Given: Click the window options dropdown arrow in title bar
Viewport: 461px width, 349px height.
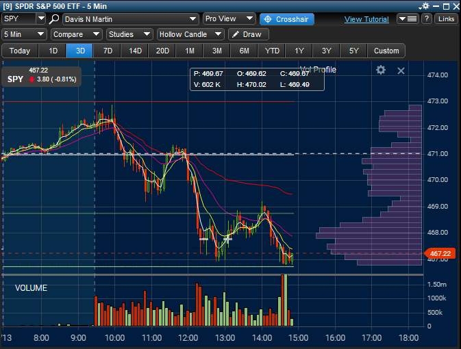Looking at the screenshot, I should click(420, 7).
